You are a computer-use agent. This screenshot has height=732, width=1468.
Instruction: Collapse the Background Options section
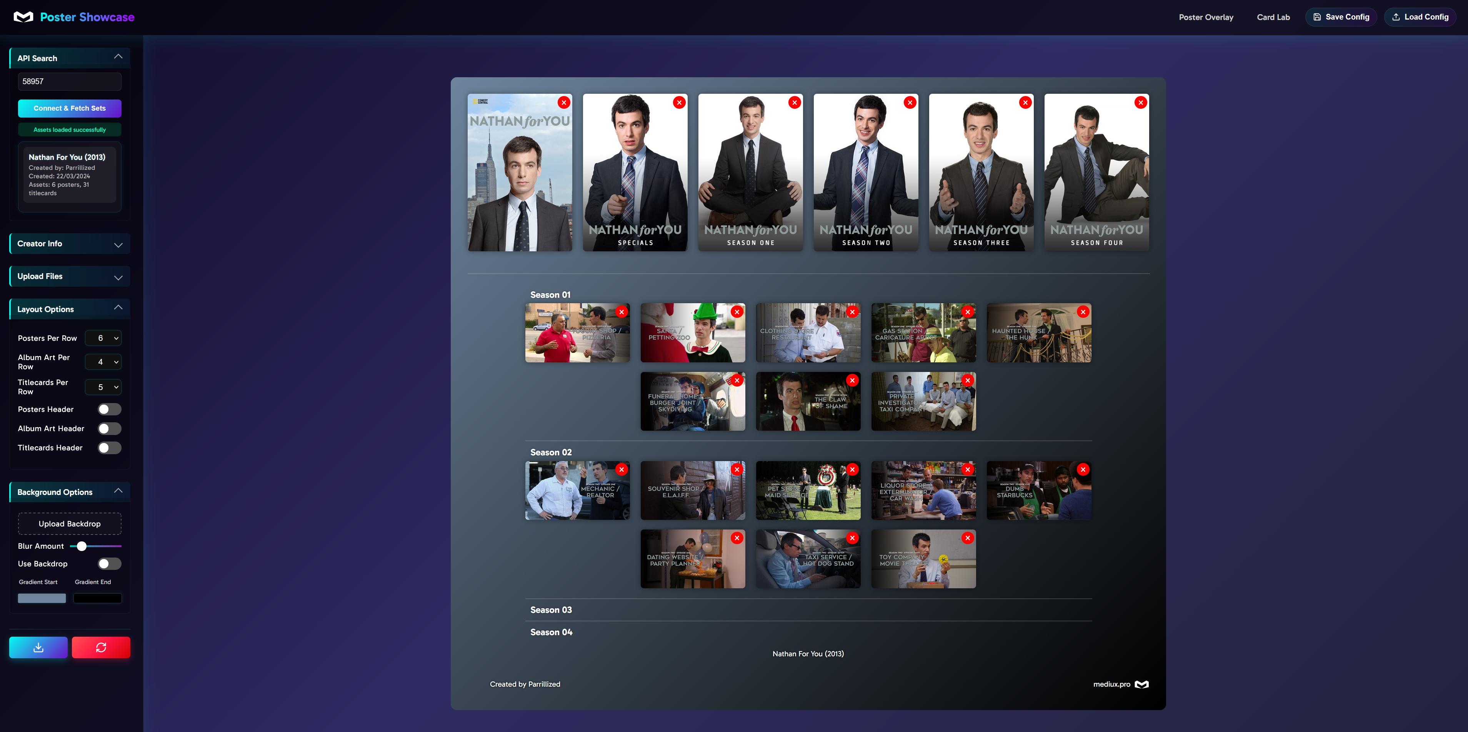pyautogui.click(x=70, y=492)
